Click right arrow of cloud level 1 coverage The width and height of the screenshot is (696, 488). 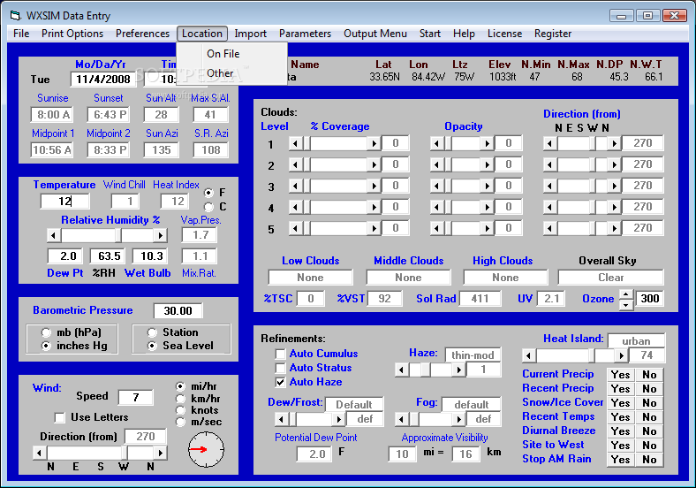374,143
